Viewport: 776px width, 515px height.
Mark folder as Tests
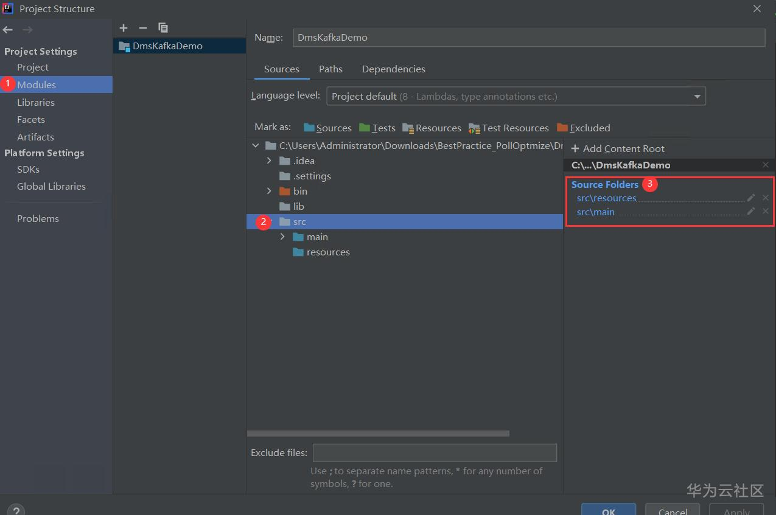tap(377, 128)
